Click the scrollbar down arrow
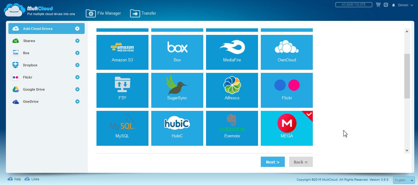This screenshot has width=418, height=185. (x=407, y=150)
